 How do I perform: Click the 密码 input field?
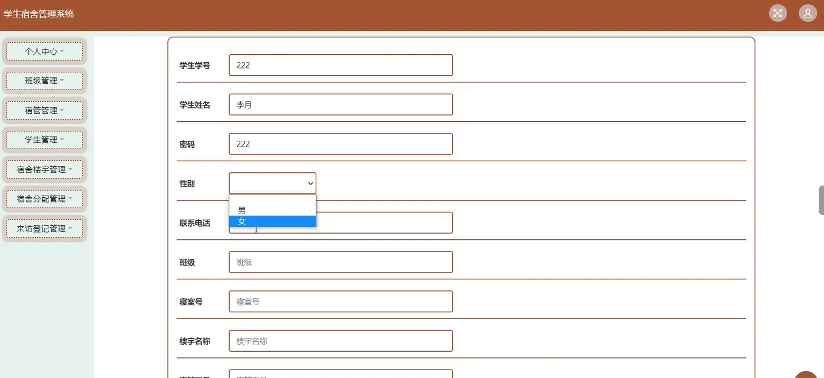tap(340, 144)
